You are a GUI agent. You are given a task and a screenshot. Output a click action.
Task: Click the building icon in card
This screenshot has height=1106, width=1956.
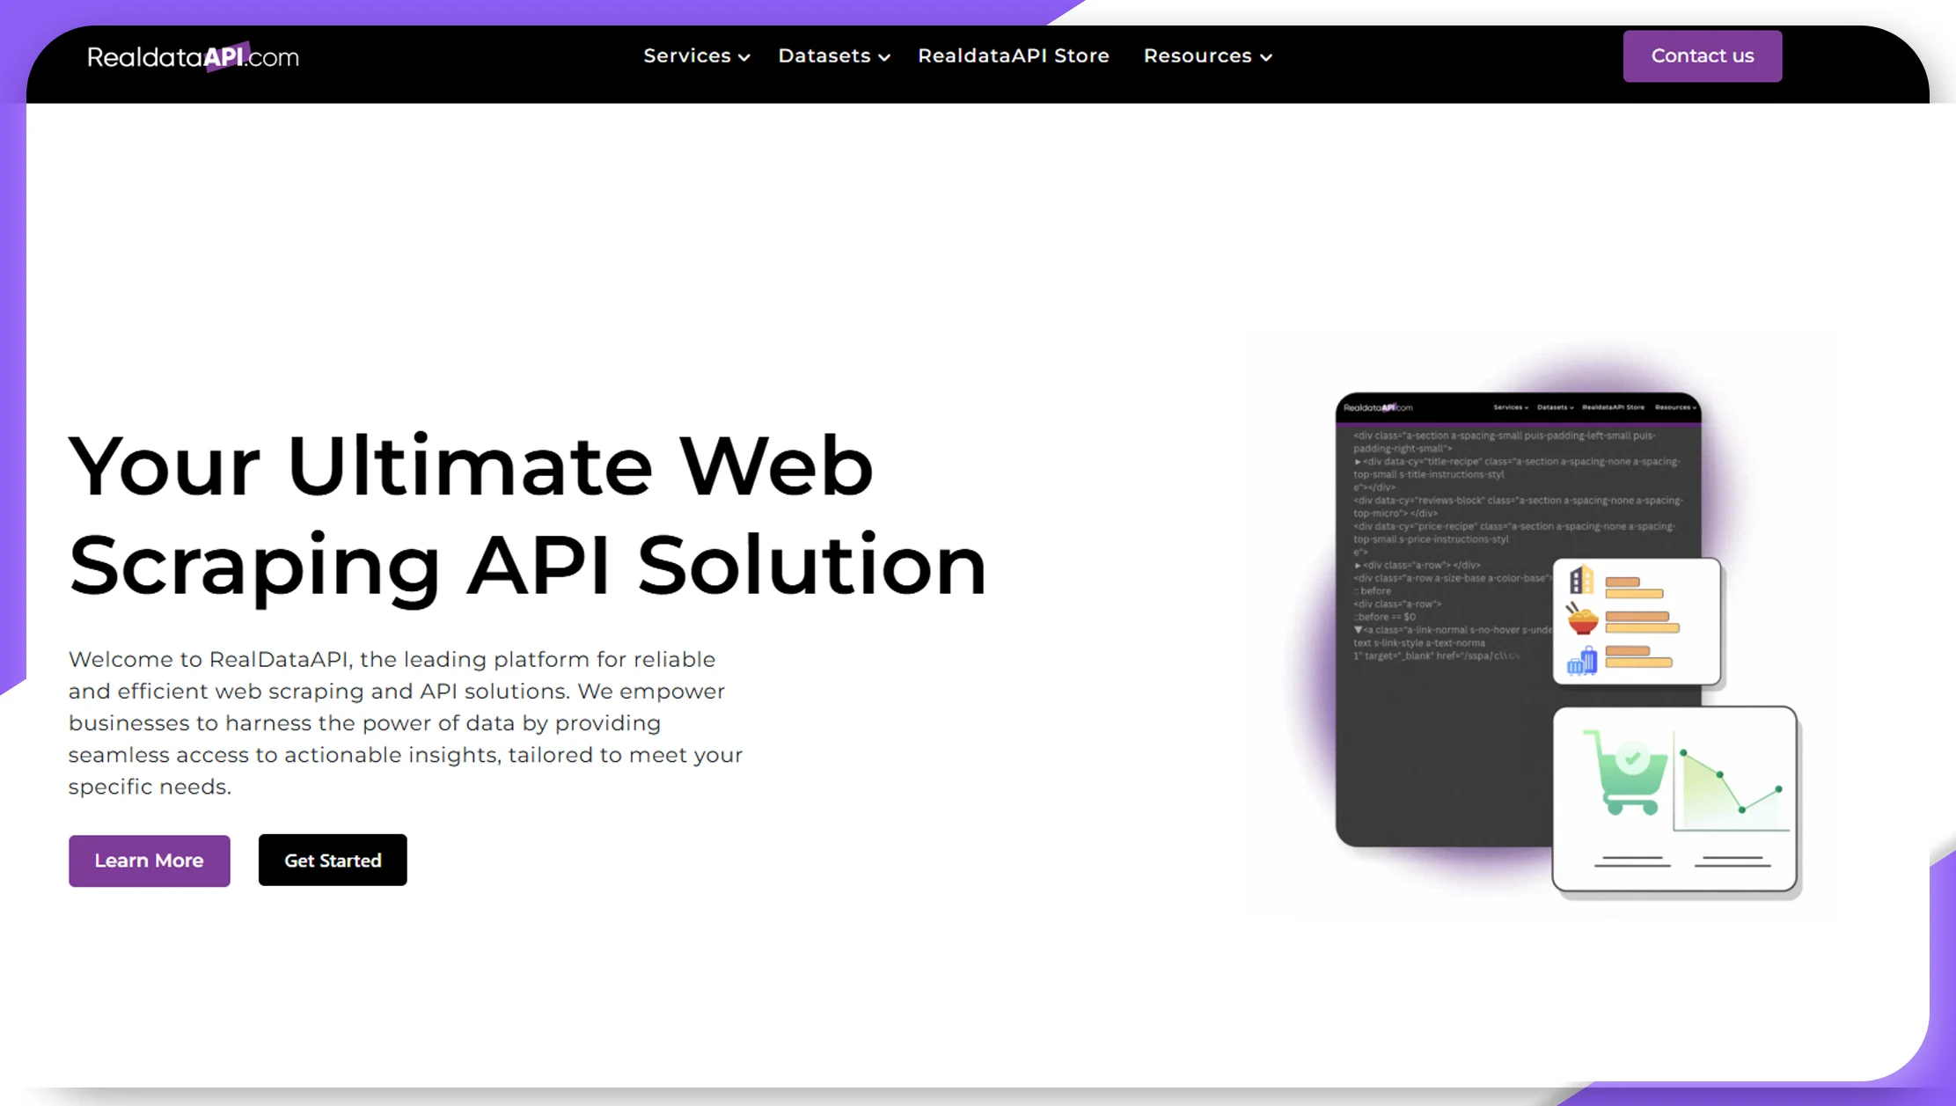(1581, 580)
